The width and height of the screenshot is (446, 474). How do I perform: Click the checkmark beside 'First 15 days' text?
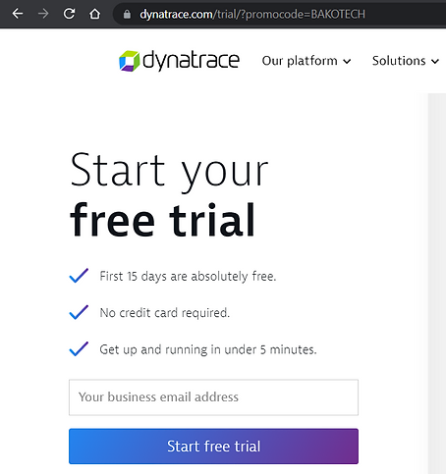[79, 276]
